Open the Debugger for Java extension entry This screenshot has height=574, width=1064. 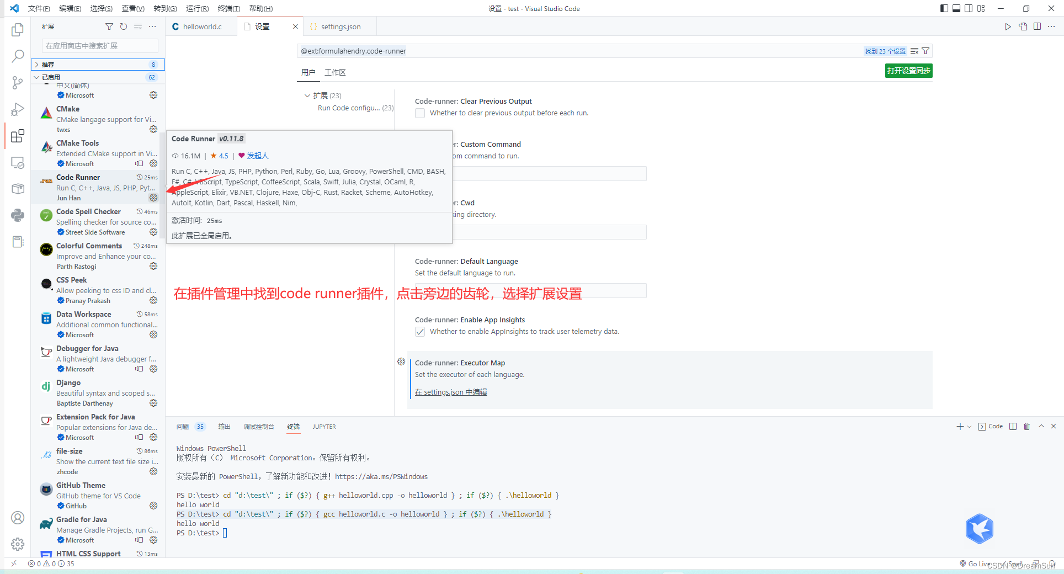(98, 358)
